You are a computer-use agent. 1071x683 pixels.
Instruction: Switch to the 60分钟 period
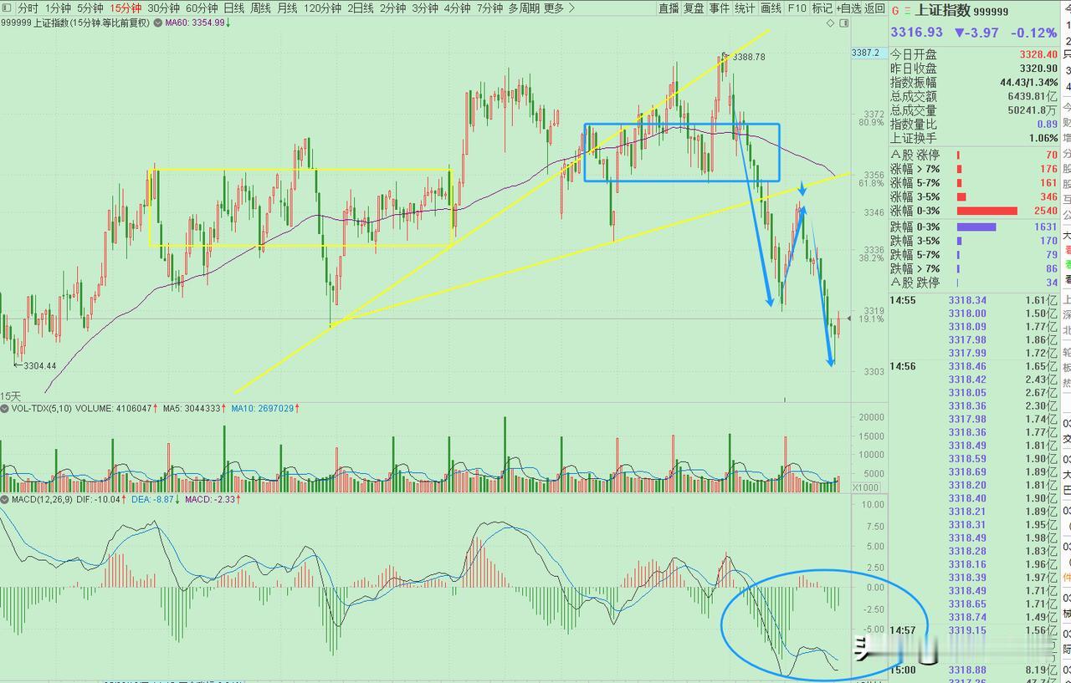[x=202, y=8]
